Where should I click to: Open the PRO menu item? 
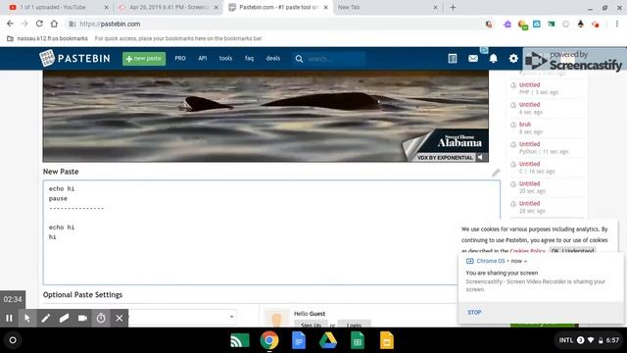tap(180, 59)
